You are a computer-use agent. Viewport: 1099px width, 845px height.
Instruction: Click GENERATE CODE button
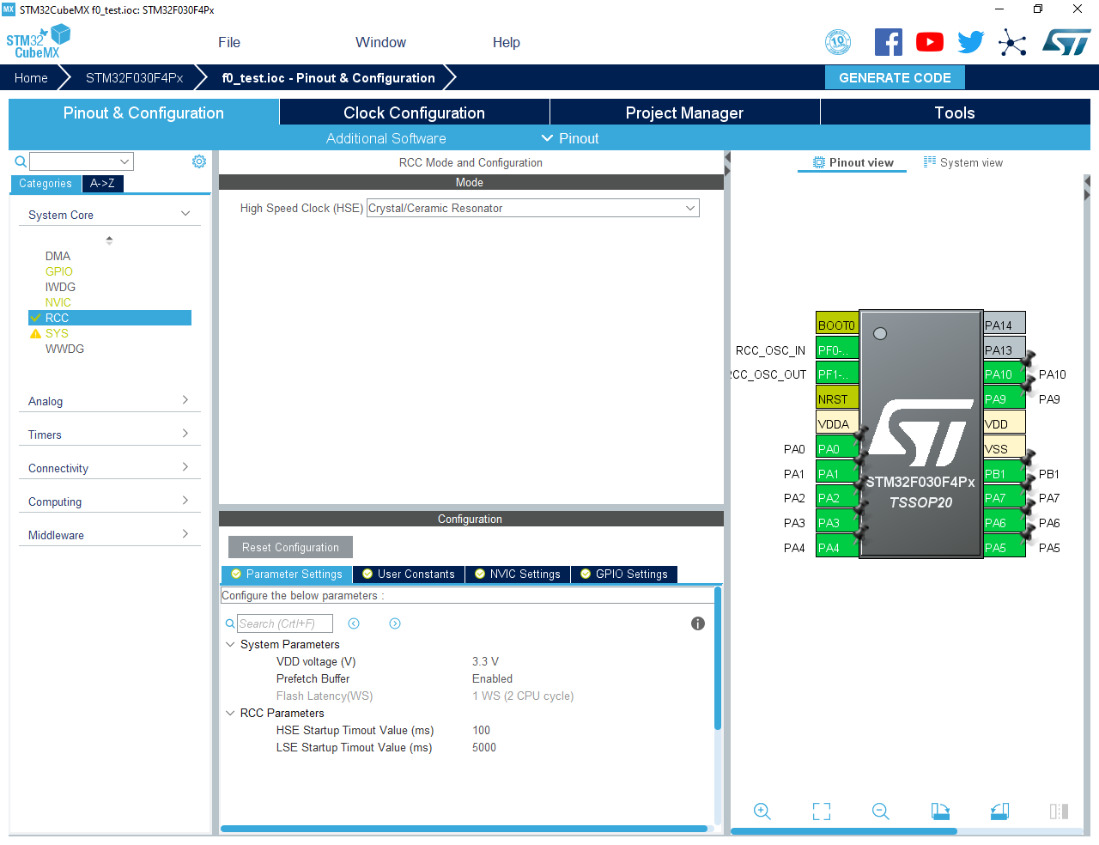[895, 77]
